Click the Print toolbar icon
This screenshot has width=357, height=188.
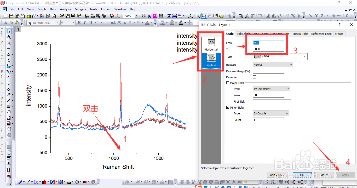[144, 16]
